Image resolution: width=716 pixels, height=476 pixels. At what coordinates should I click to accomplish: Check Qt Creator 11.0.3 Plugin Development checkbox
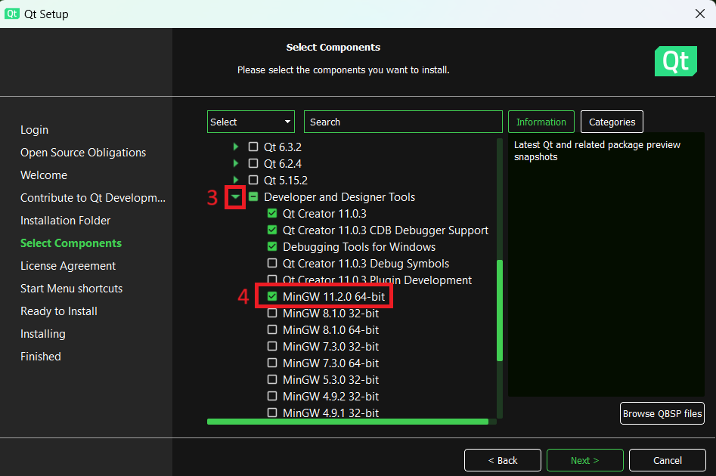point(272,279)
